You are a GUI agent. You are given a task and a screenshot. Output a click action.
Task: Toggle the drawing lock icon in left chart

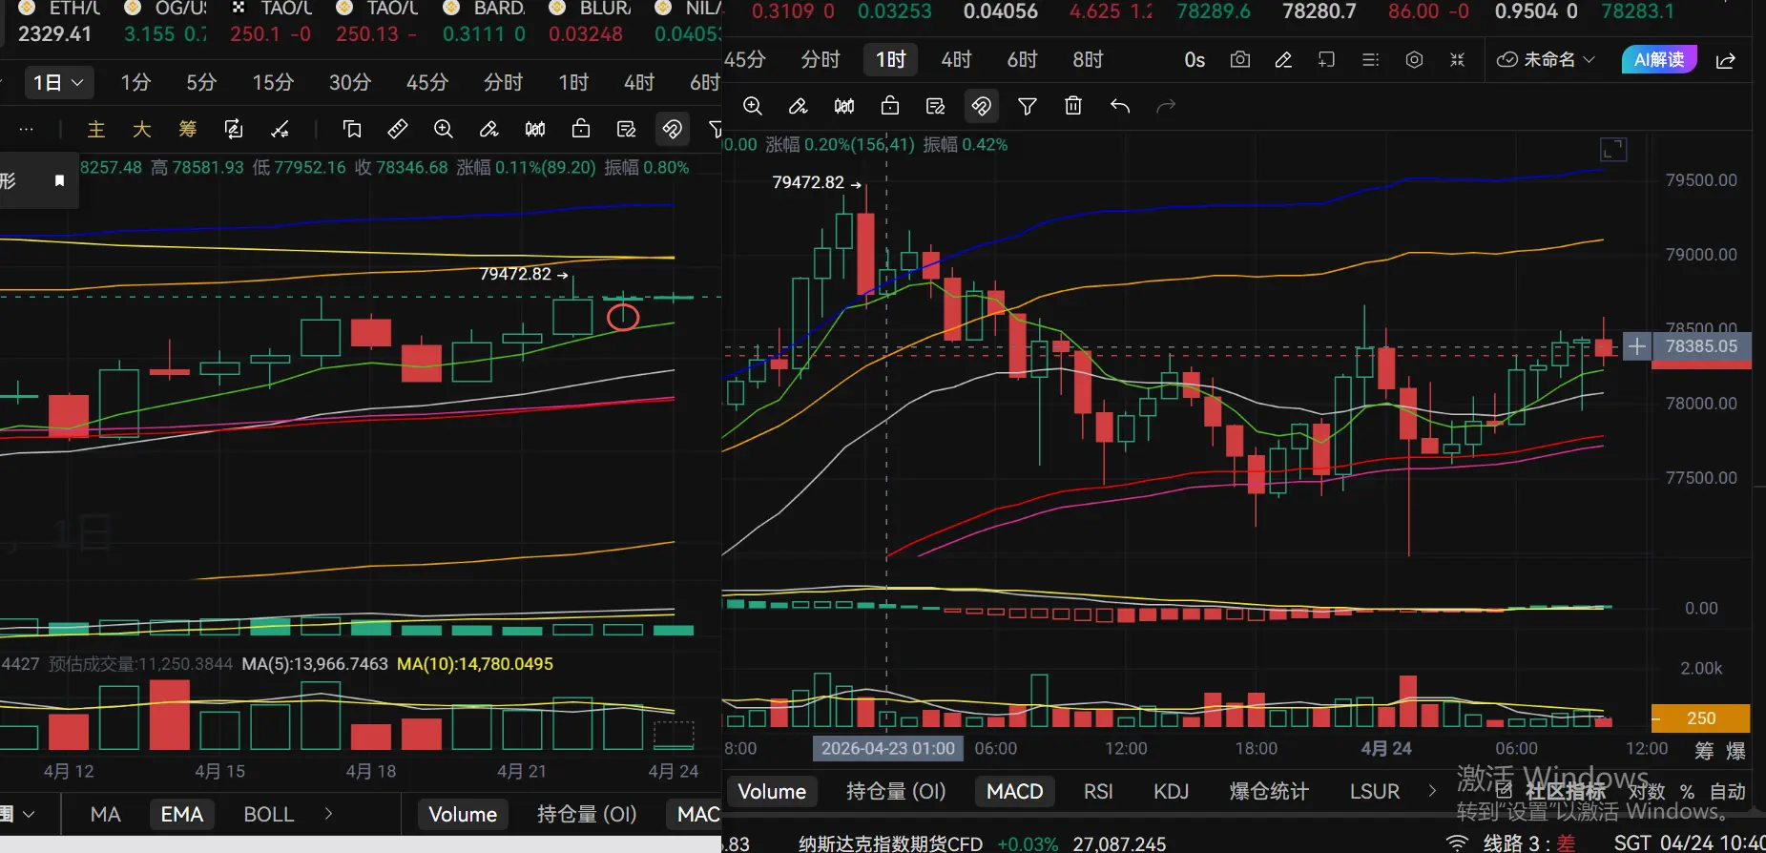(581, 129)
